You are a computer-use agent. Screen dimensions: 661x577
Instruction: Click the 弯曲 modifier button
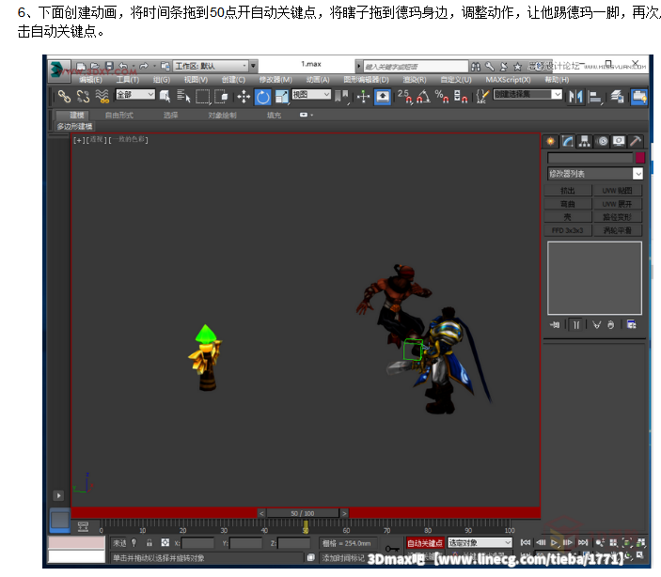tap(567, 204)
